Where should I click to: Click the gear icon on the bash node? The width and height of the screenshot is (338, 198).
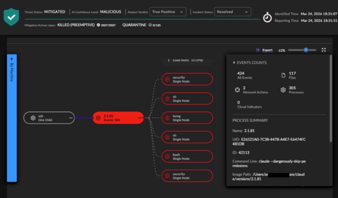[167, 156]
